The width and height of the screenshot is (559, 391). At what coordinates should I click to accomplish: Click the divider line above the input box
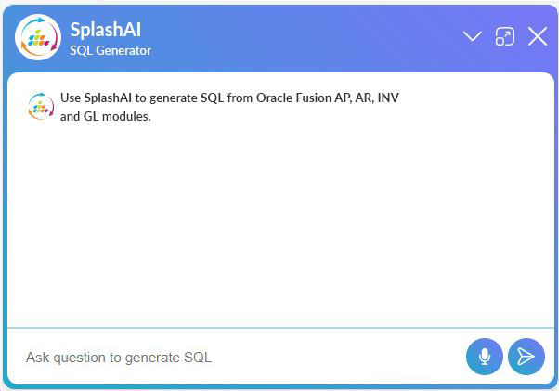click(x=279, y=328)
